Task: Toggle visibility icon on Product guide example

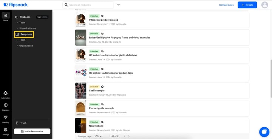Action: pyautogui.click(x=102, y=105)
